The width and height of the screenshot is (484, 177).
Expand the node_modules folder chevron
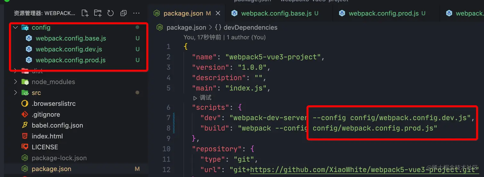[15, 82]
